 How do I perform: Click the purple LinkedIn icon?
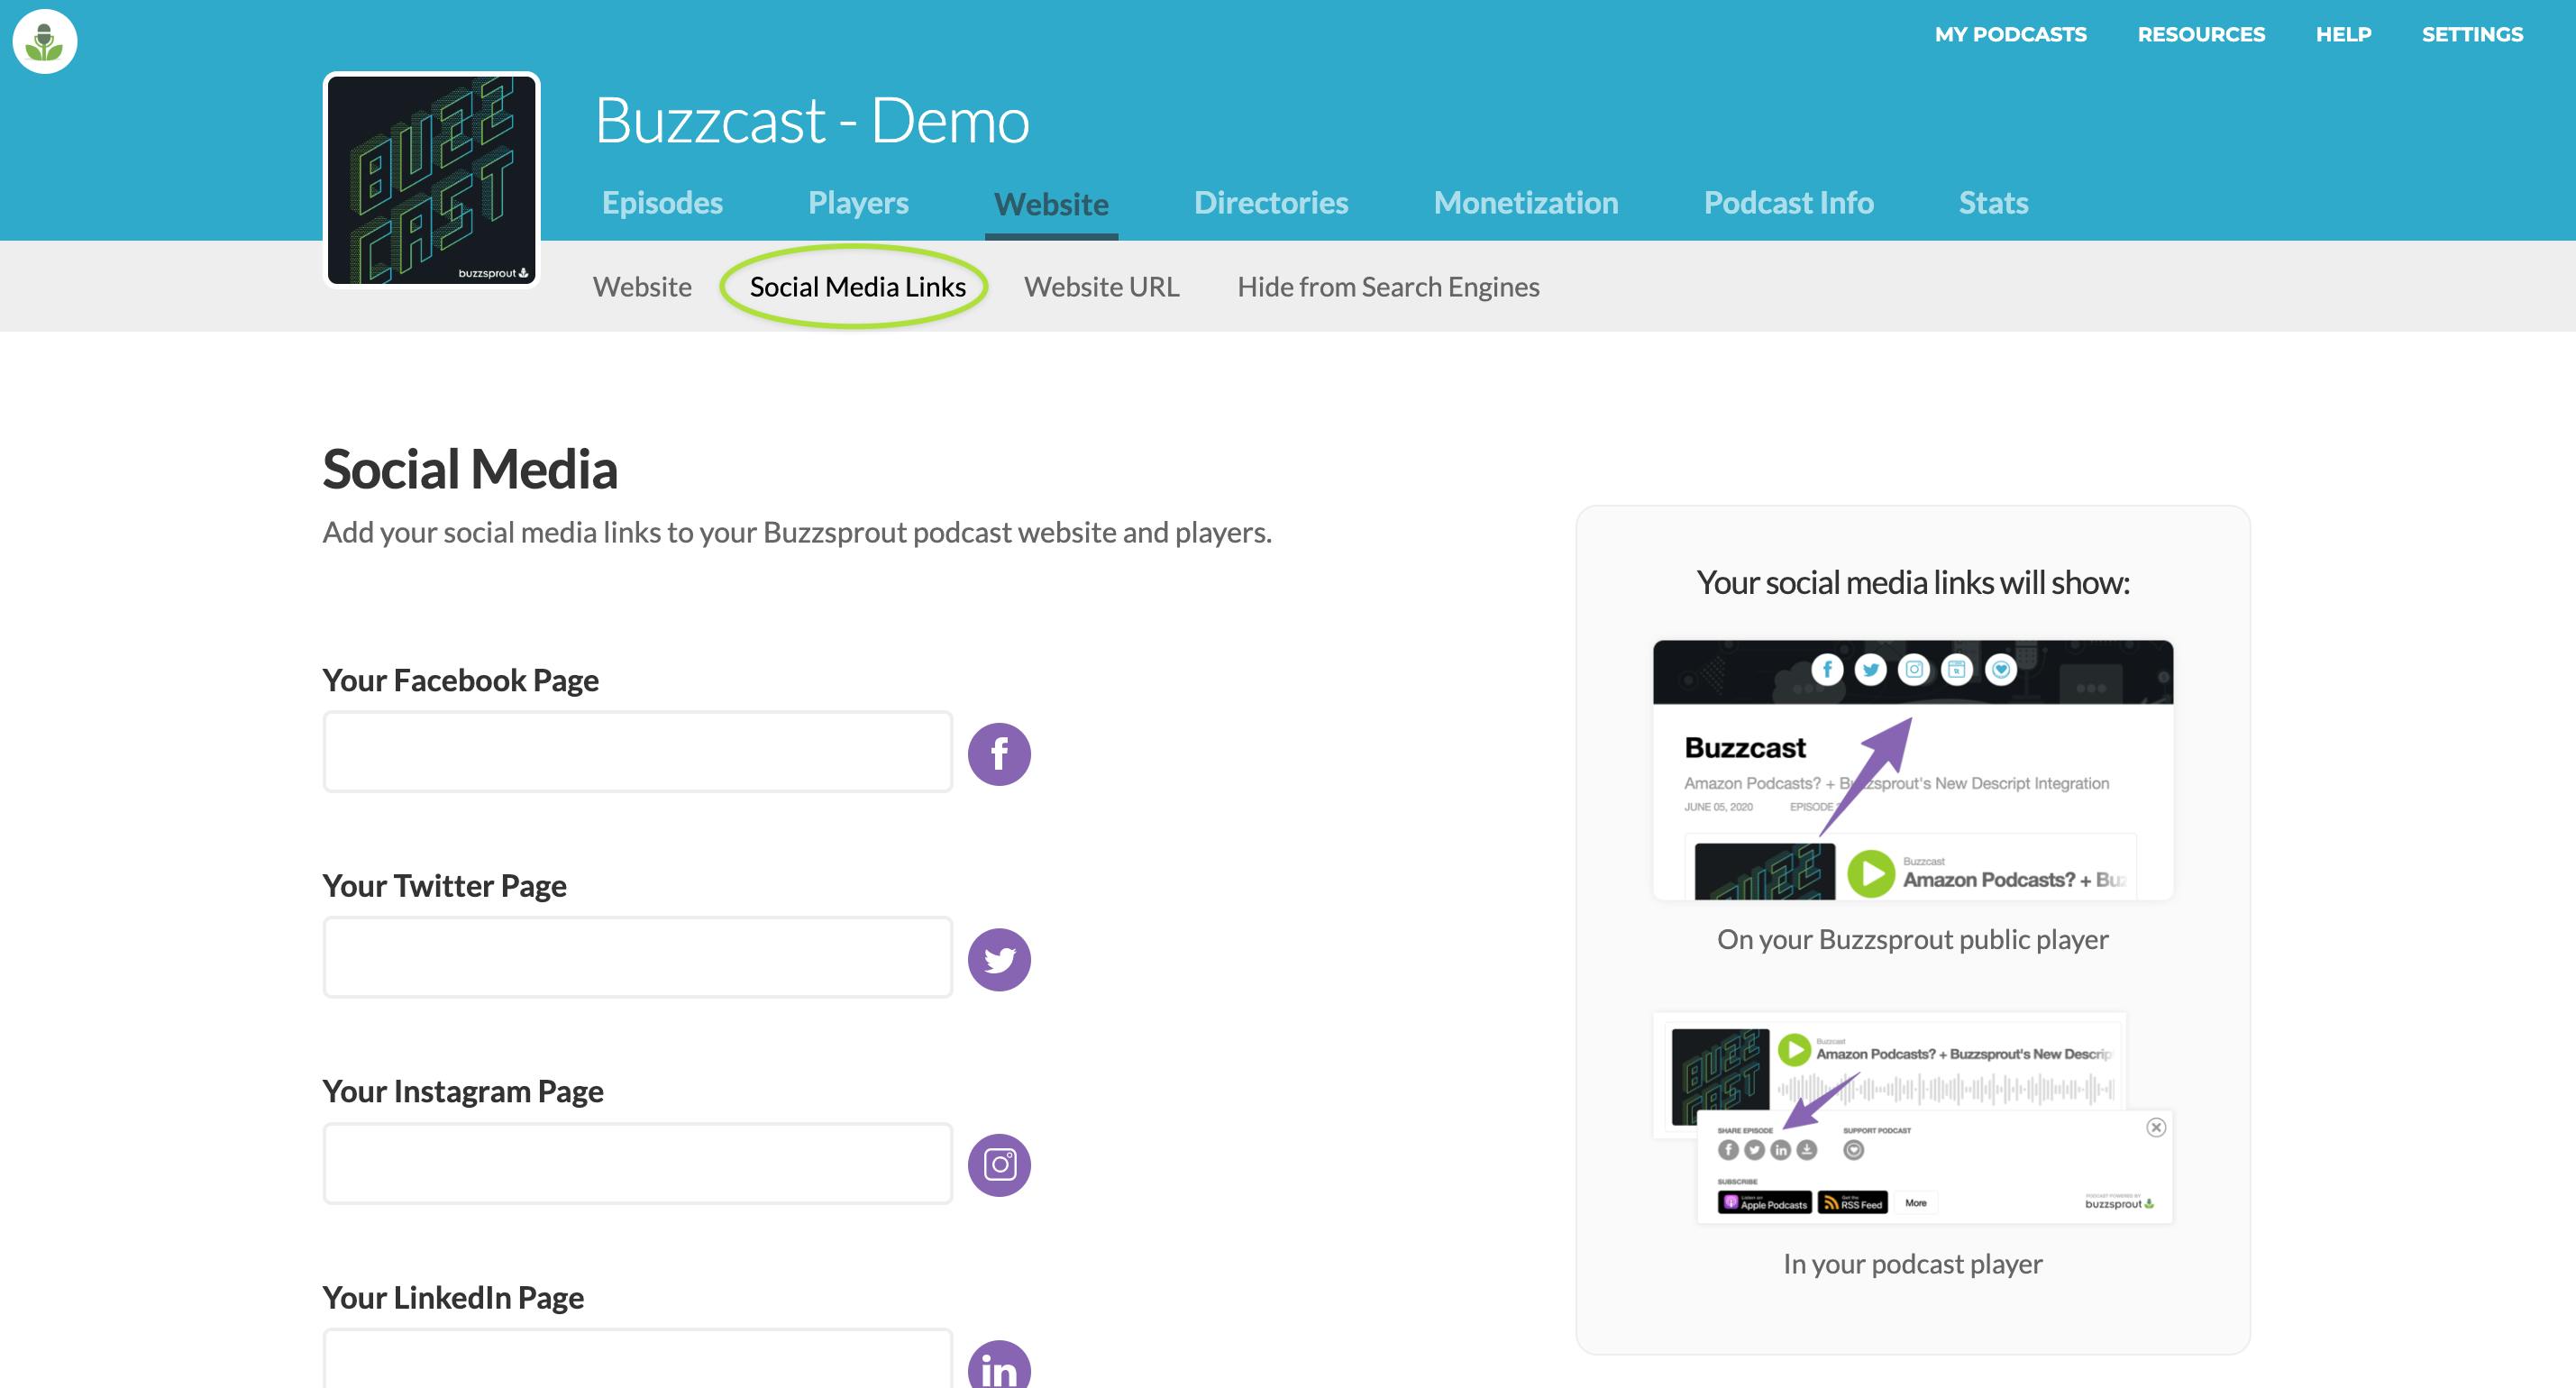[x=998, y=1366]
